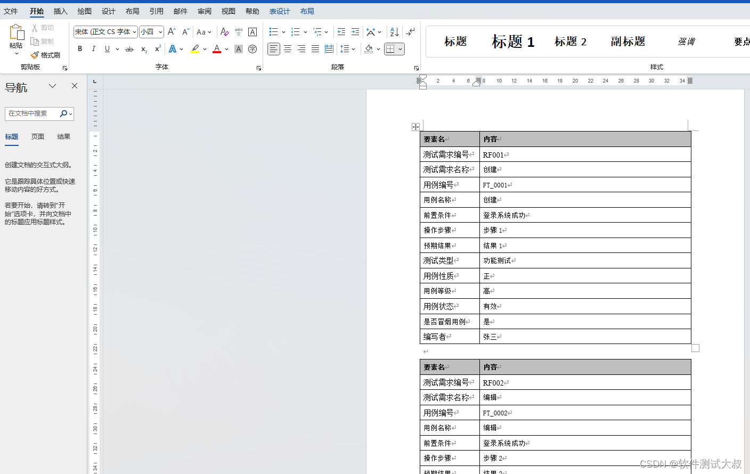Apply distributed alignment
Screen dimensions: 750x474
329,49
